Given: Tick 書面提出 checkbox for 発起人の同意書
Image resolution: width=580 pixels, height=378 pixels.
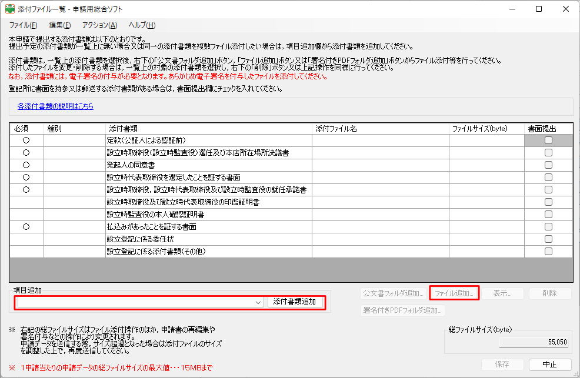Looking at the screenshot, I should click(548, 165).
